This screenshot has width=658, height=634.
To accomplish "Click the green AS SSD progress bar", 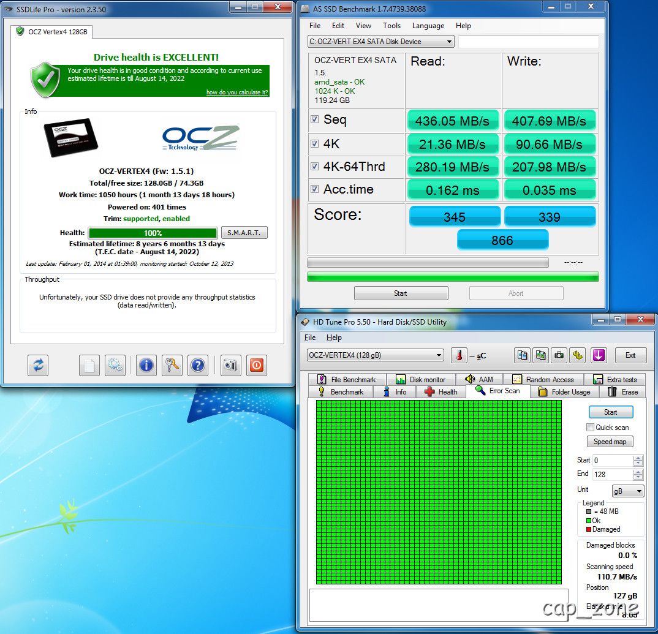I will pyautogui.click(x=453, y=277).
